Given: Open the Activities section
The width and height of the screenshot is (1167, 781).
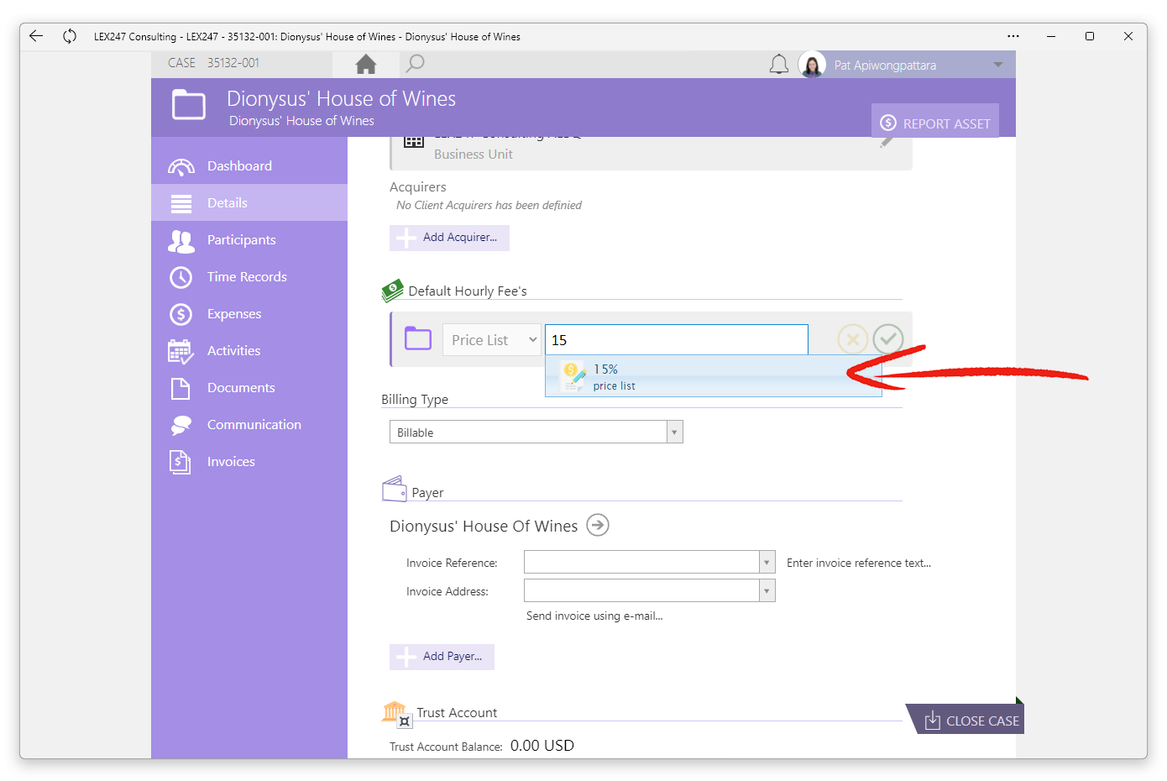Looking at the screenshot, I should pyautogui.click(x=249, y=350).
